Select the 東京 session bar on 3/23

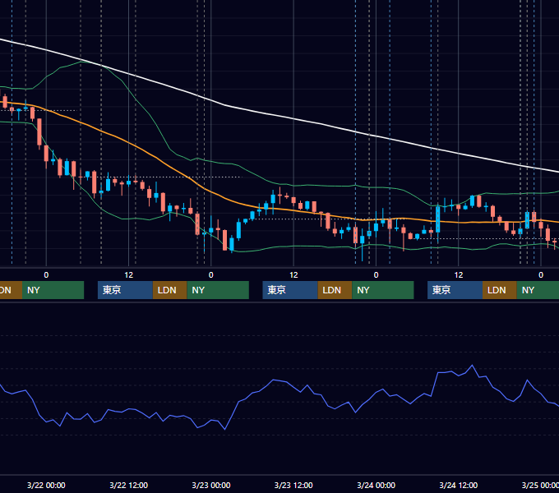coord(290,290)
